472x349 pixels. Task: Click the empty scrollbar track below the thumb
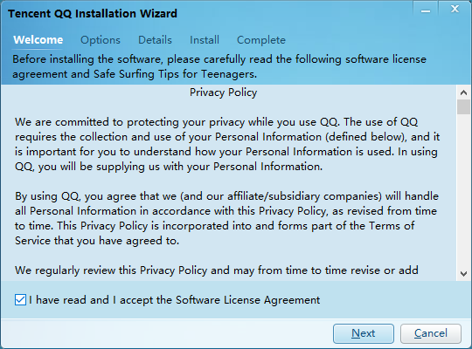(463, 190)
